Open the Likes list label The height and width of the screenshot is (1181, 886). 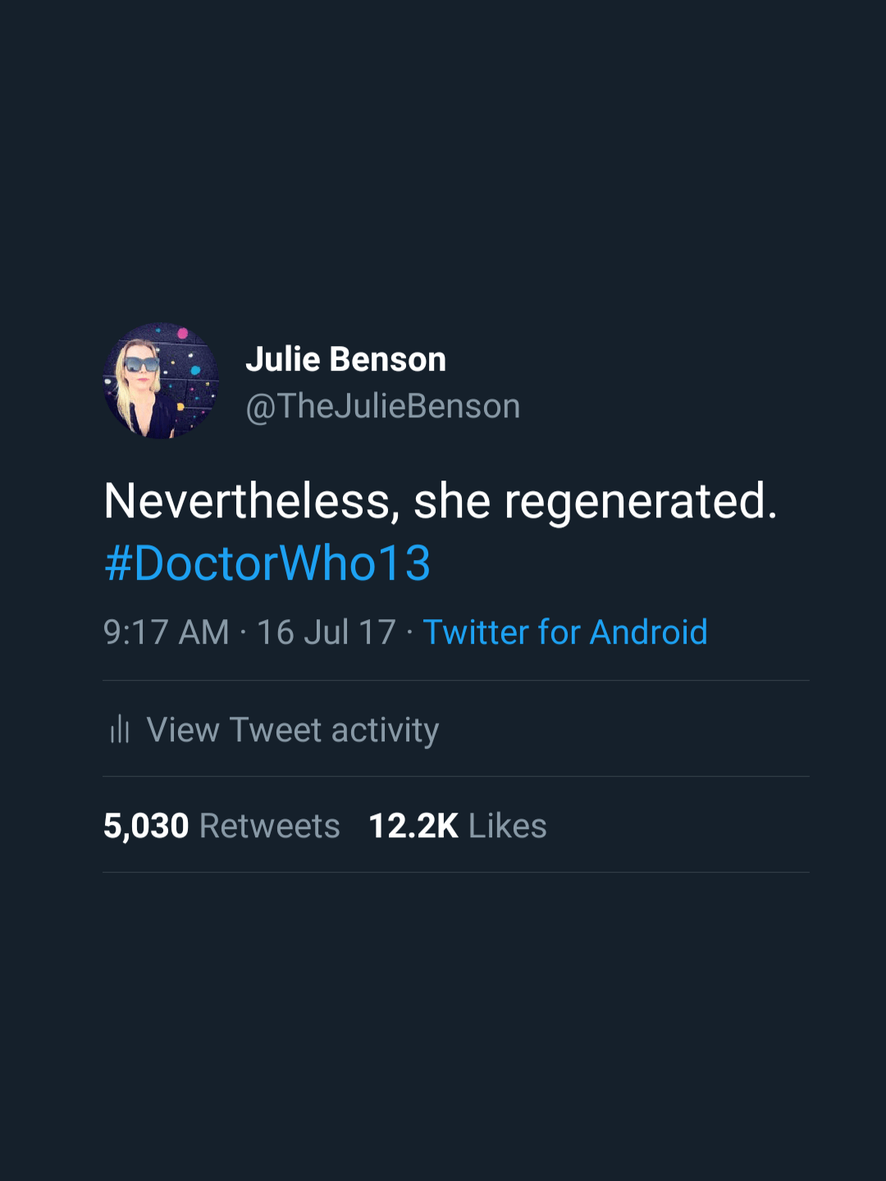[507, 826]
